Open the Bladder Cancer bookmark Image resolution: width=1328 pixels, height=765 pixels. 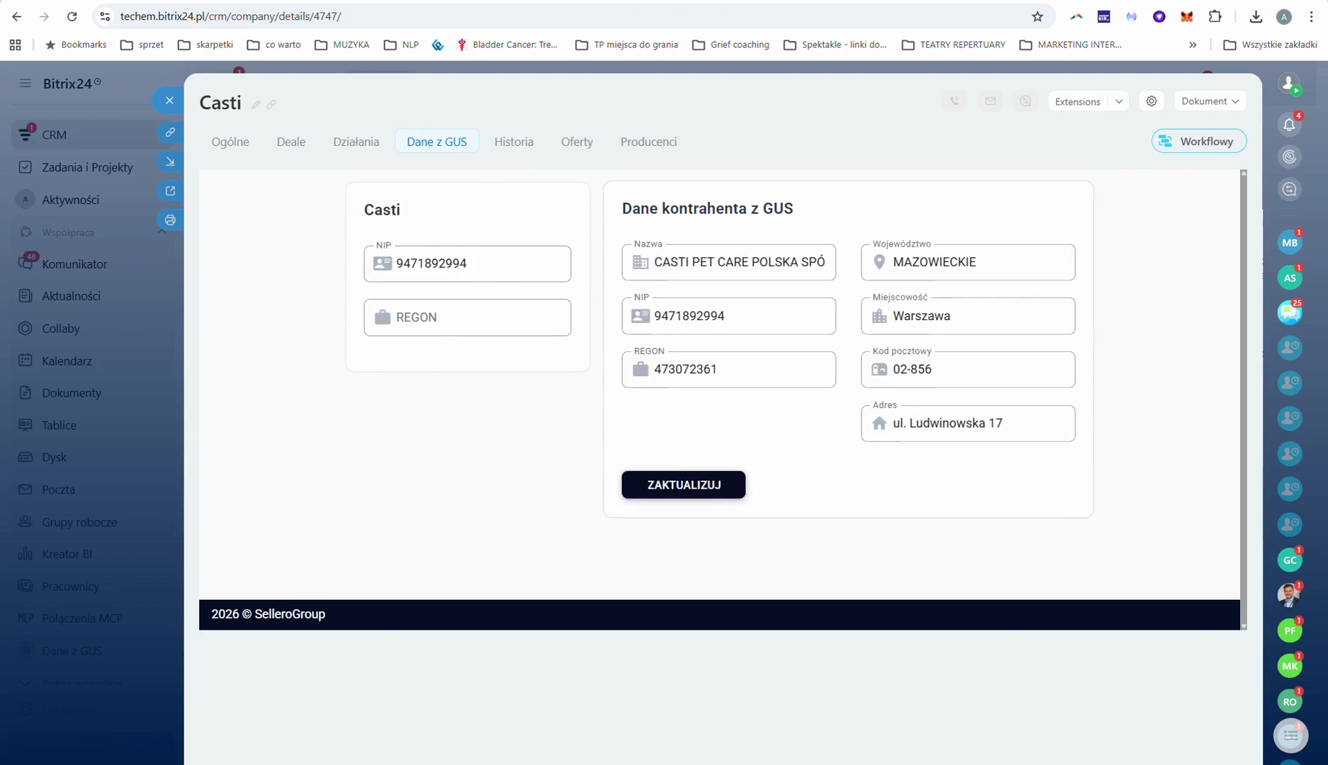pyautogui.click(x=508, y=45)
